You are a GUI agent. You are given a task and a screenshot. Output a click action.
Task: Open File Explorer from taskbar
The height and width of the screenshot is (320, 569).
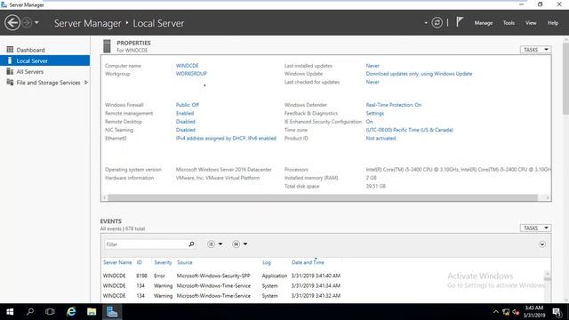pyautogui.click(x=92, y=312)
